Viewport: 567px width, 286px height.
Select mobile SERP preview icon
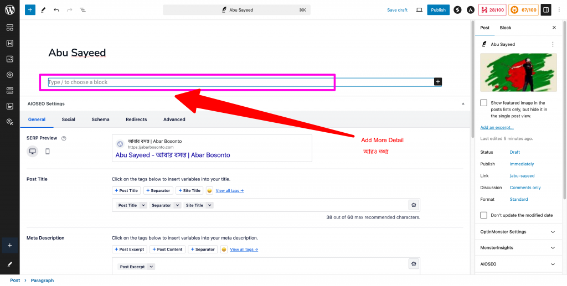47,151
